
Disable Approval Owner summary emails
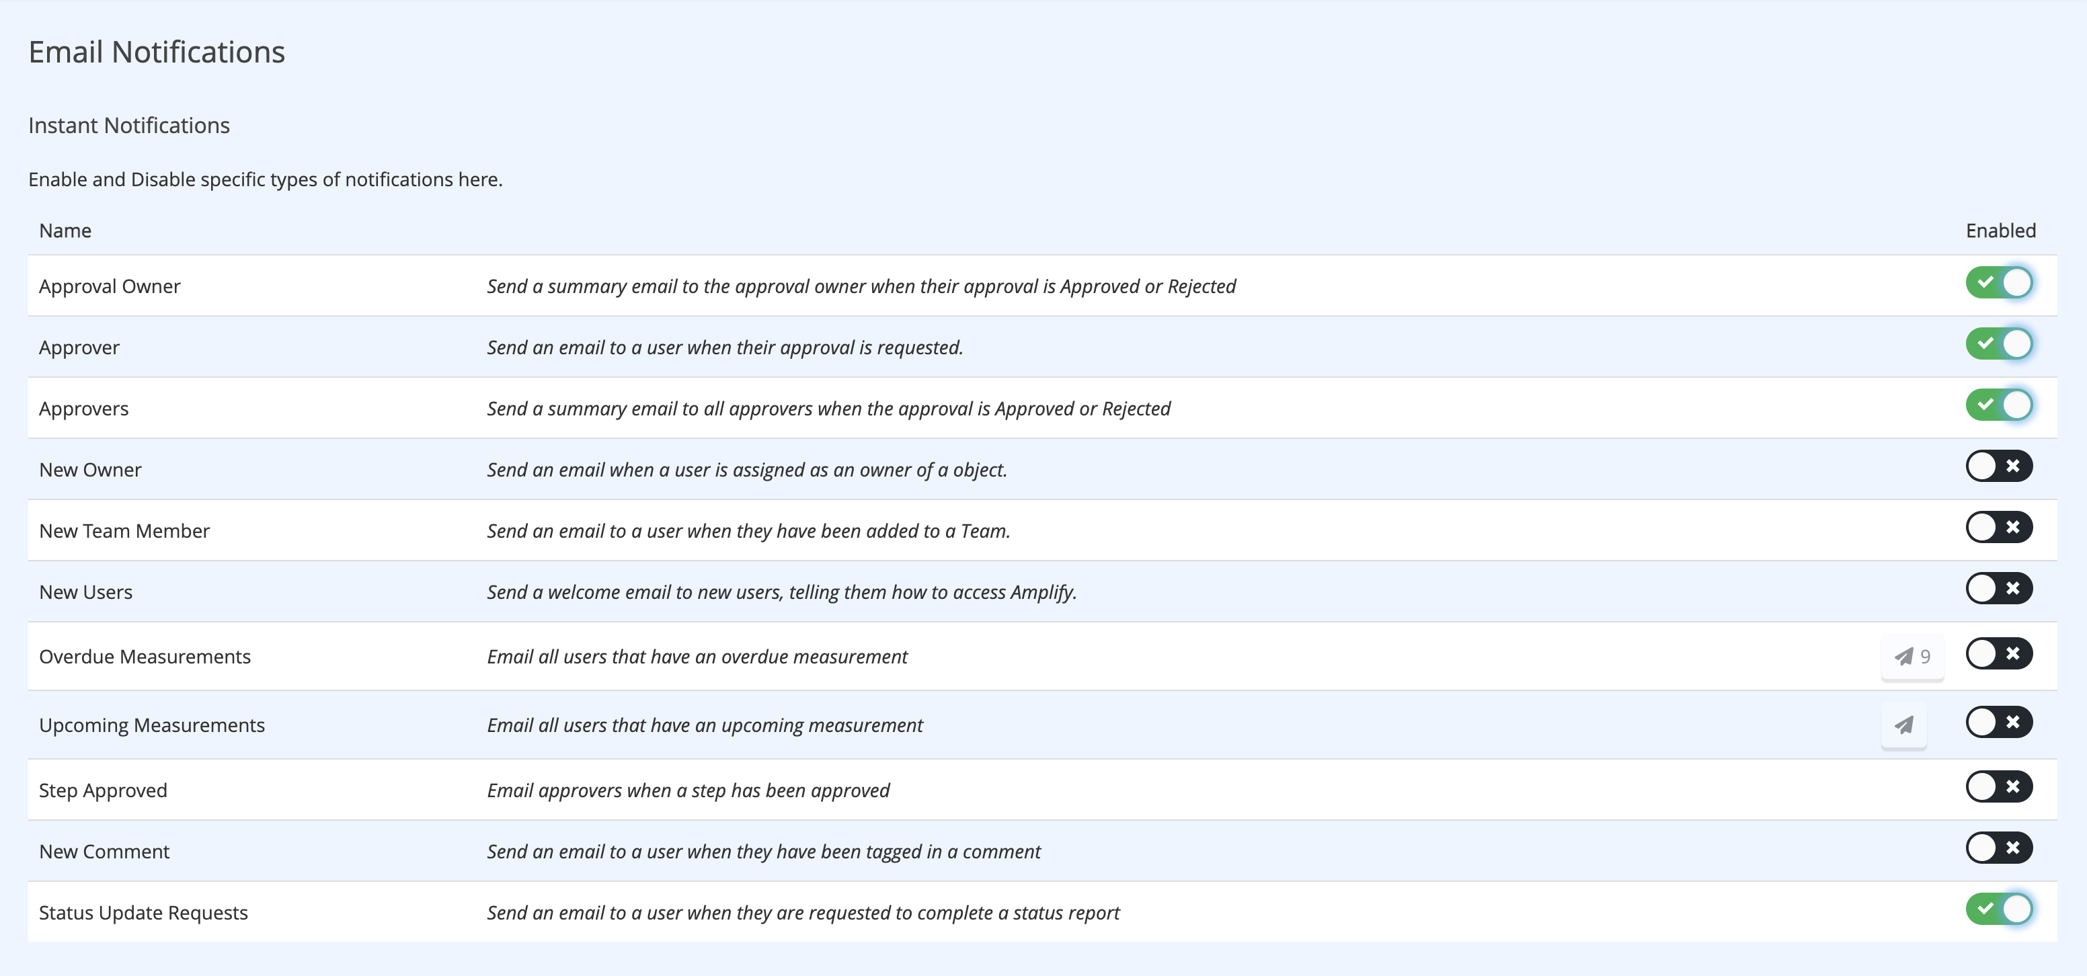click(1999, 283)
